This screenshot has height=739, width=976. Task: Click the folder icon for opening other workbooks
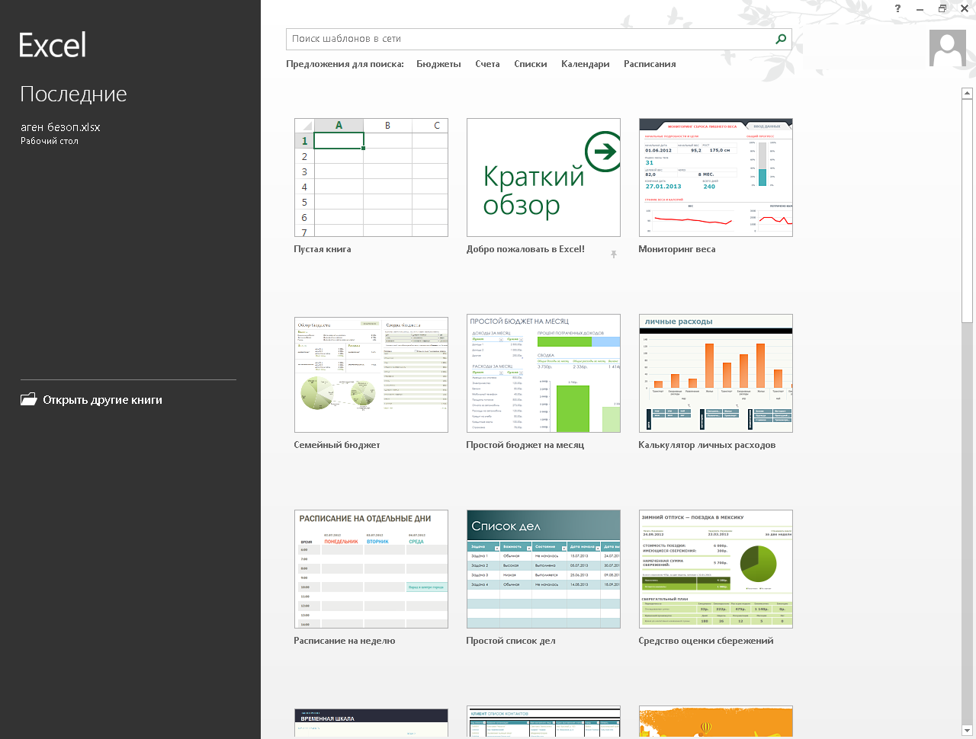(28, 399)
